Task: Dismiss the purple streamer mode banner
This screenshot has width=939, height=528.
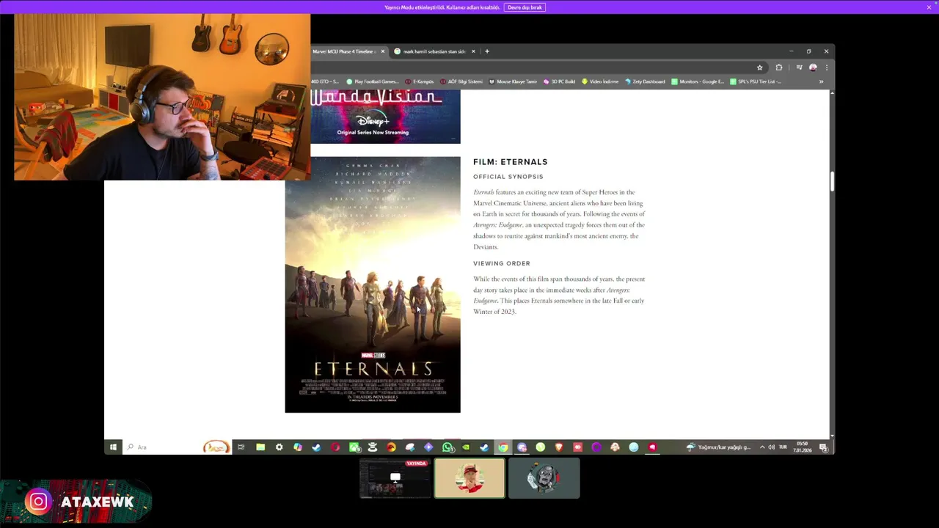Action: click(929, 7)
